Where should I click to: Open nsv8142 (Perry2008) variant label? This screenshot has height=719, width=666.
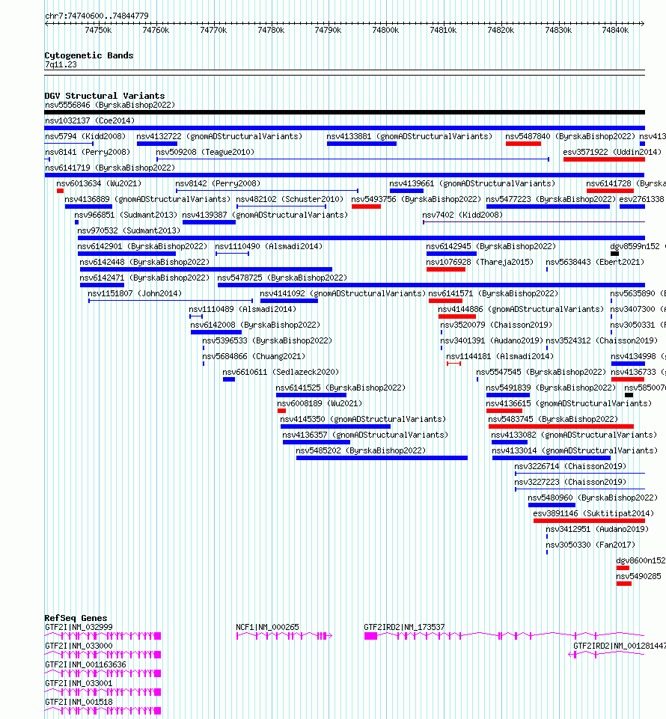[x=218, y=183]
